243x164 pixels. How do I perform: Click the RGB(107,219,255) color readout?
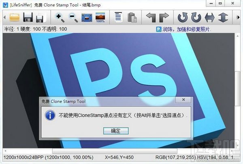tap(176, 158)
